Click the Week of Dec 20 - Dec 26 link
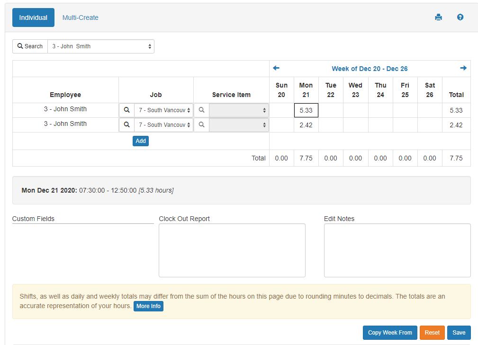478x345 pixels. [370, 69]
